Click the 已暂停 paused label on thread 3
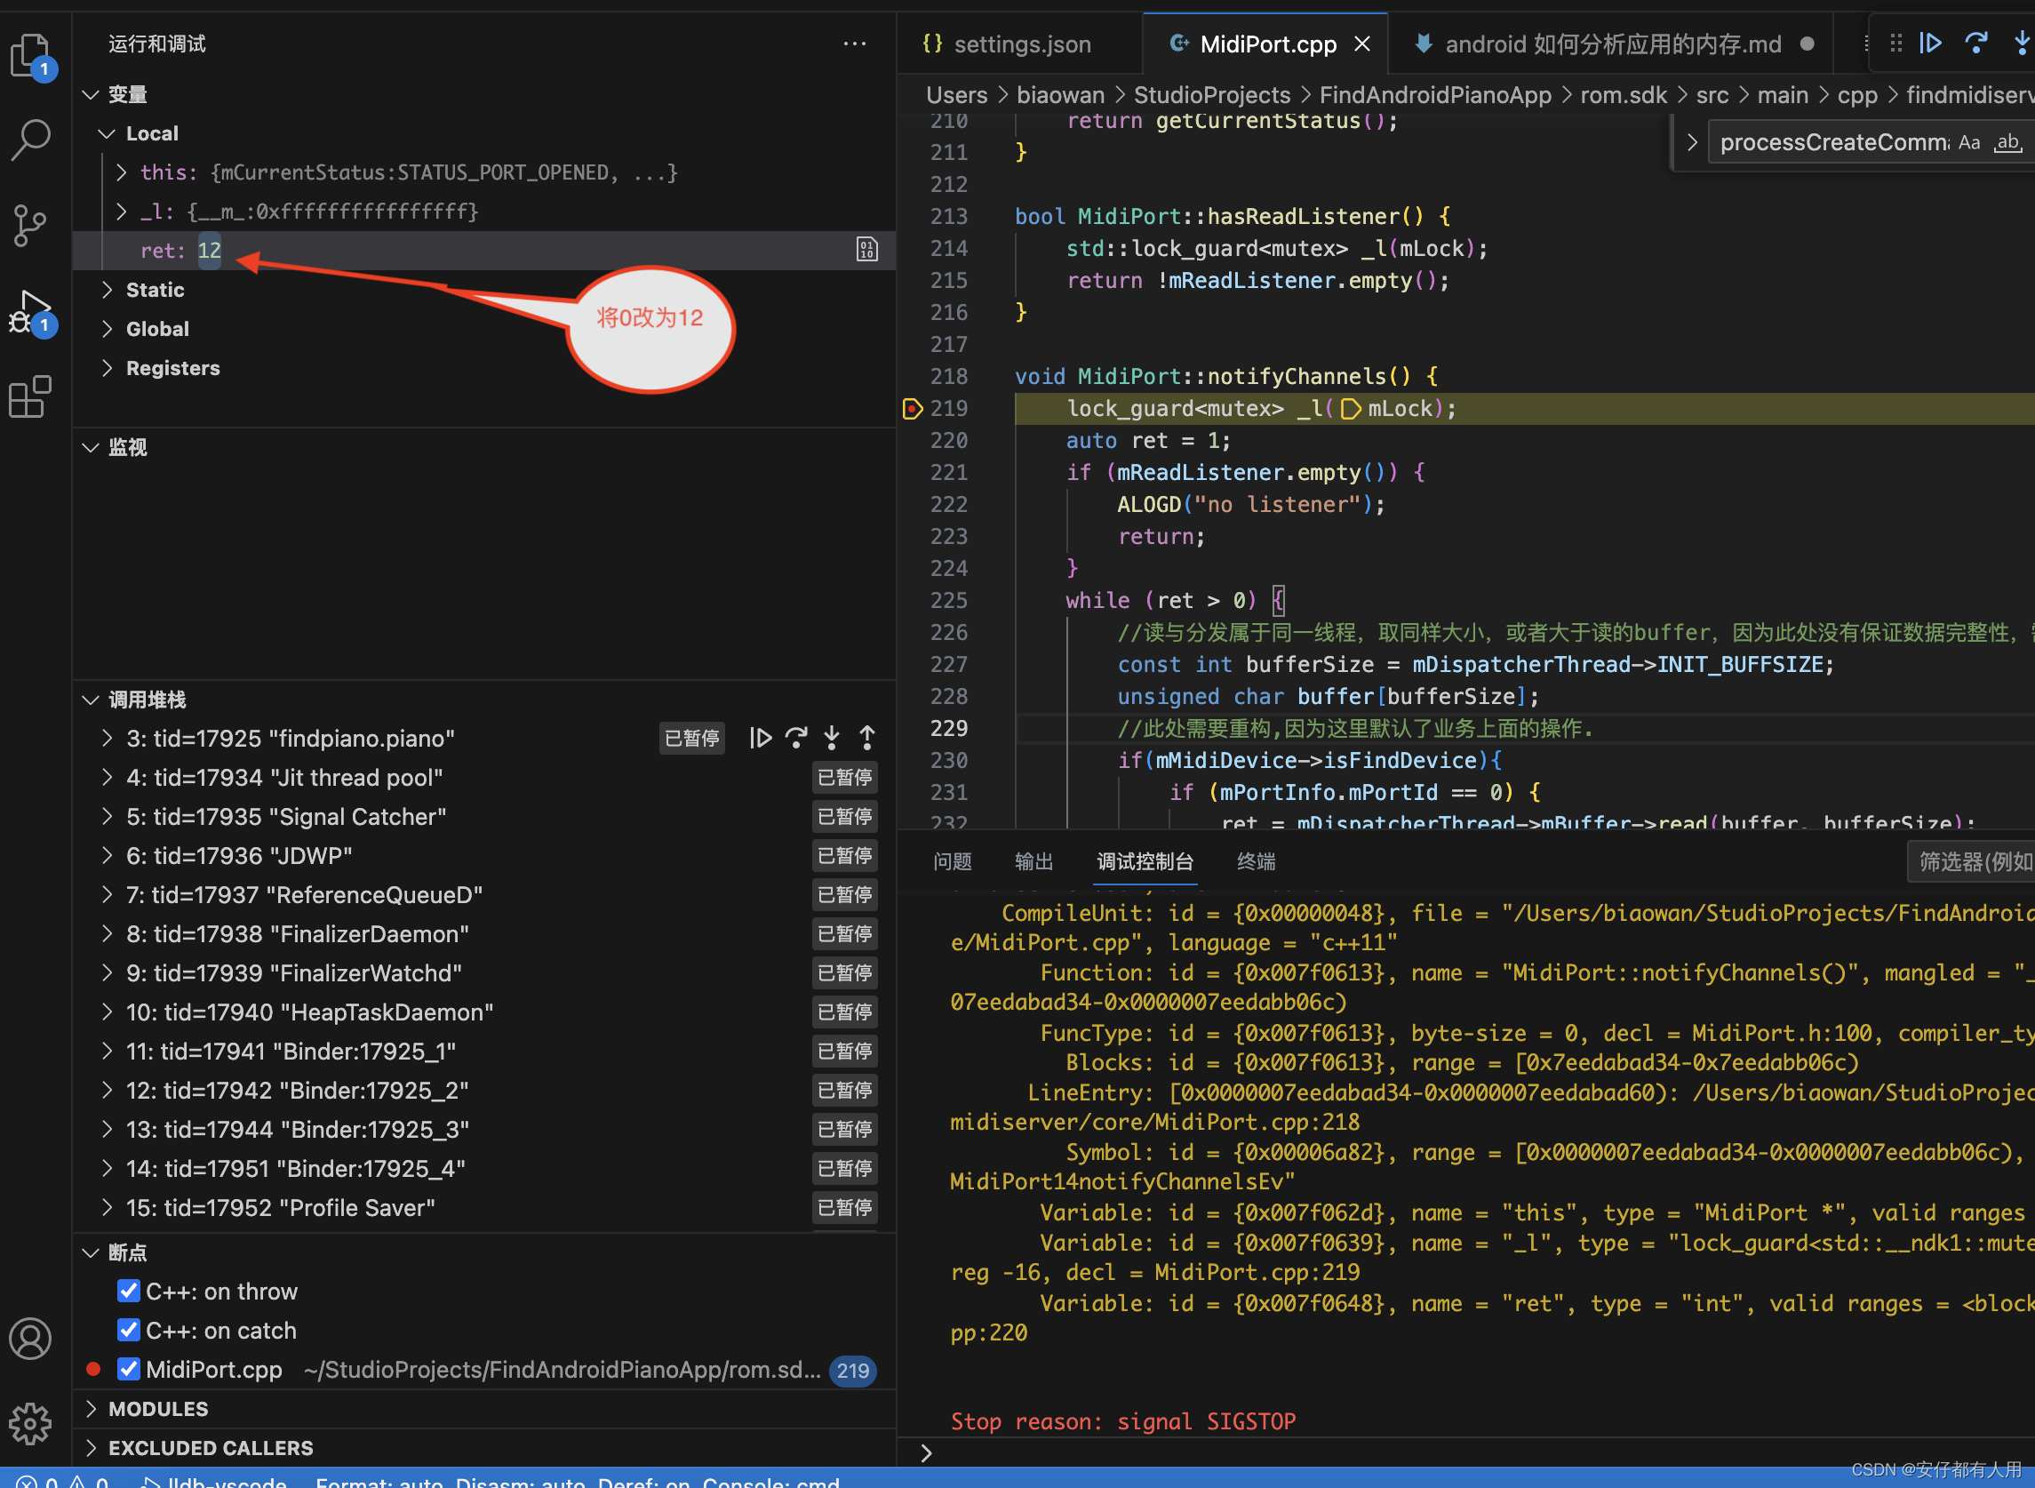 coord(691,739)
